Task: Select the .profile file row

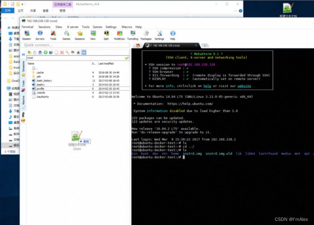Action: [x=78, y=88]
